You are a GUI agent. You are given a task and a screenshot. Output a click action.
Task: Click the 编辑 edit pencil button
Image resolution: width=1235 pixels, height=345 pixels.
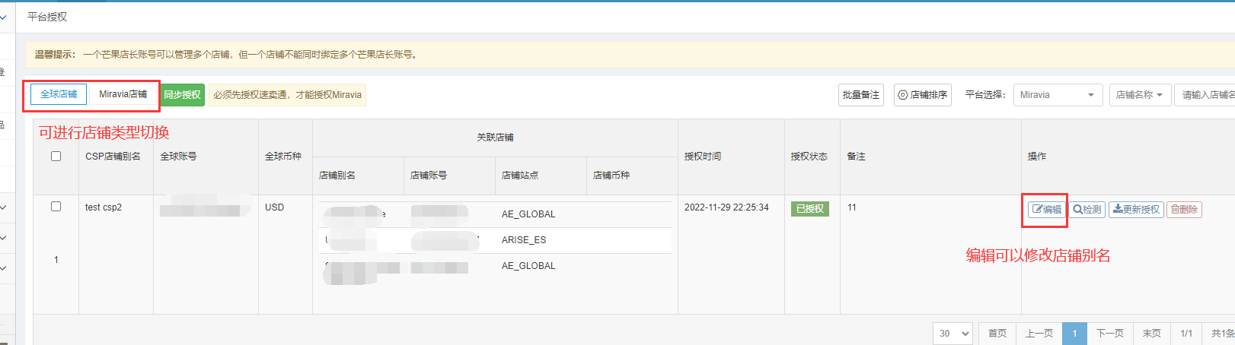1047,210
